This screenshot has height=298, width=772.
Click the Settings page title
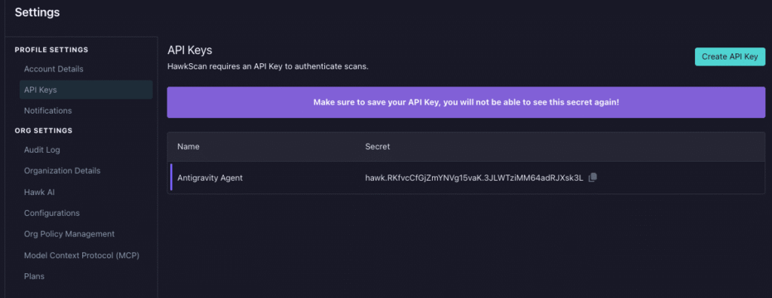tap(38, 12)
